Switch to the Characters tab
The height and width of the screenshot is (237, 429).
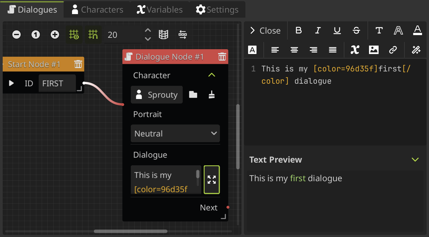(97, 10)
